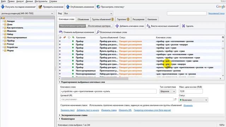The height and width of the screenshot is (127, 226).
Task: Click warning icon on 'Таргетинг' tab
Action: 128,19
